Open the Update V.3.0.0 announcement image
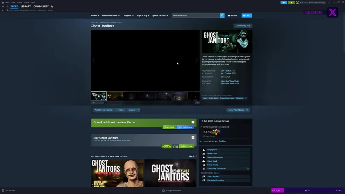Screen dimensions: 345x194 point(170,173)
